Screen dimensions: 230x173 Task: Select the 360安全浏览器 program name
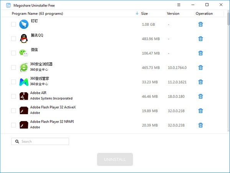click(x=41, y=64)
